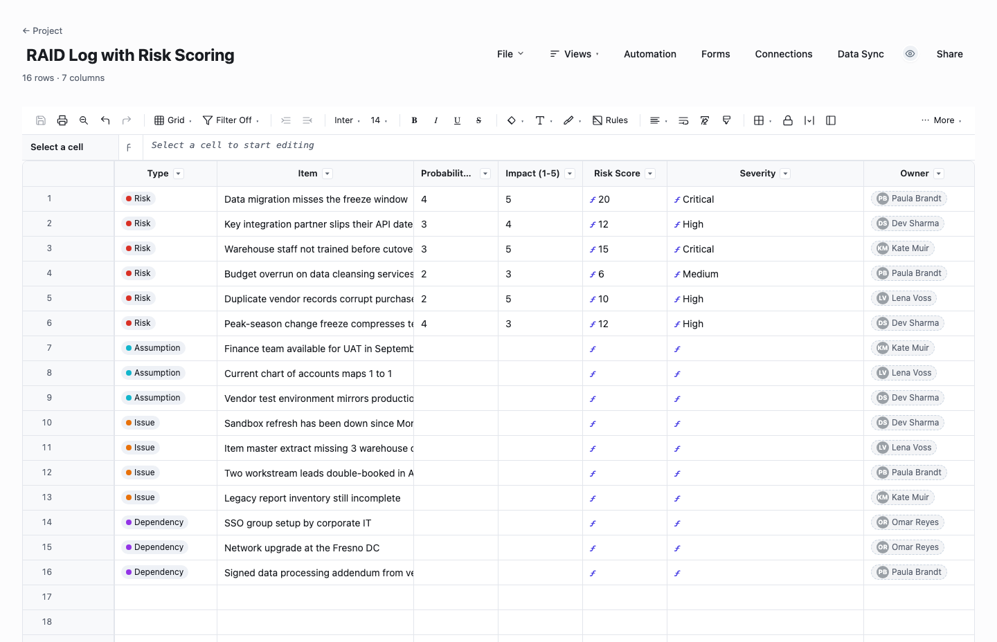Indent the selected row

click(286, 120)
